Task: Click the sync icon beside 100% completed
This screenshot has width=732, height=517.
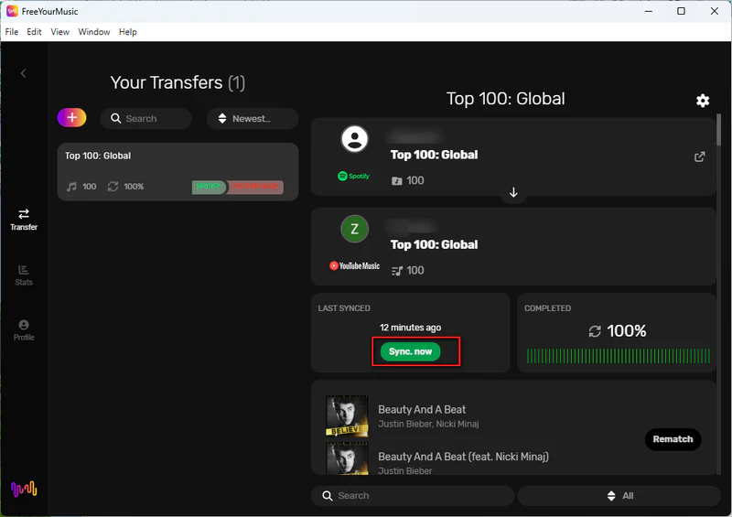Action: 595,331
